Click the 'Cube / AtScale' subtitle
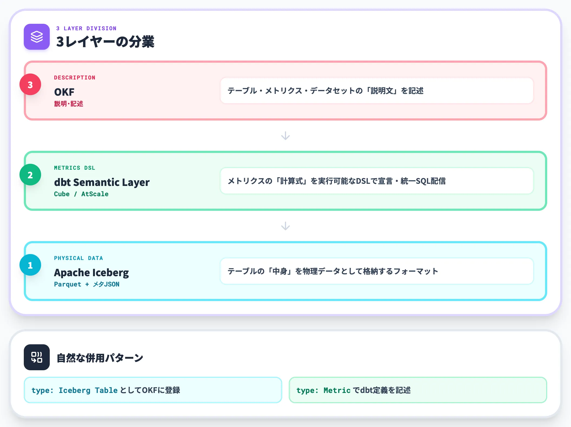571x427 pixels. click(x=81, y=194)
